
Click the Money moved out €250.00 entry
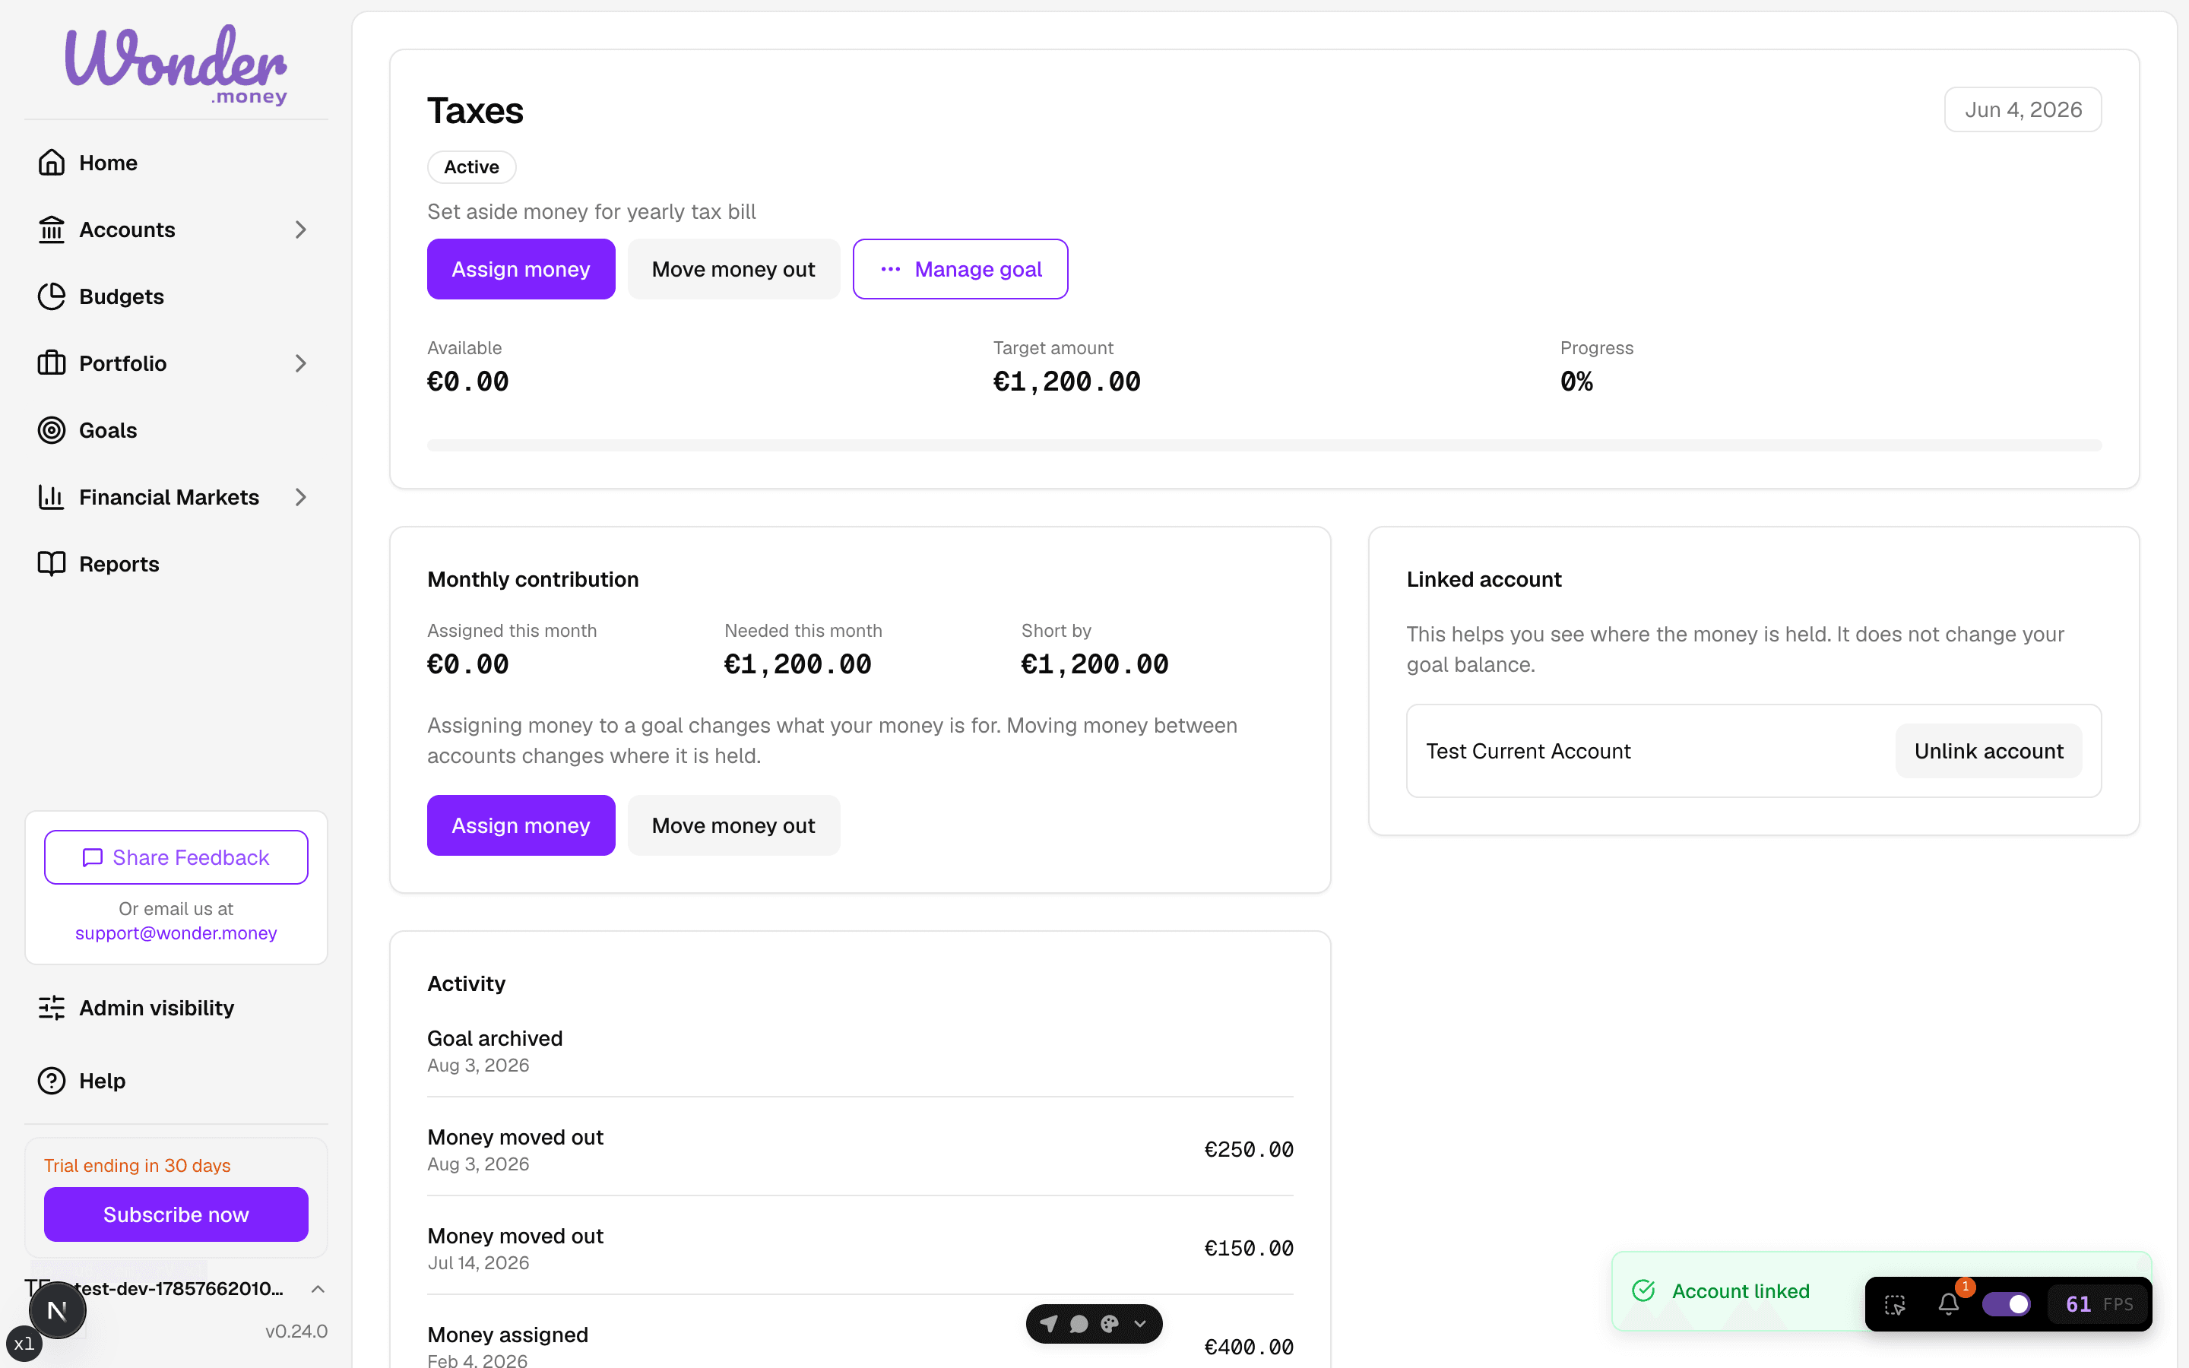860,1150
